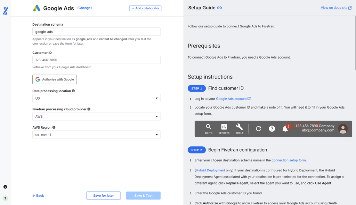Click the Setup Guide scrollbar
The width and height of the screenshot is (356, 205).
coord(355,43)
